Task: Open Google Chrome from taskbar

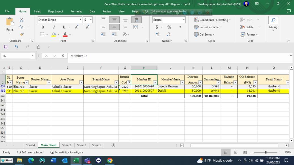Action: [x=110, y=160]
